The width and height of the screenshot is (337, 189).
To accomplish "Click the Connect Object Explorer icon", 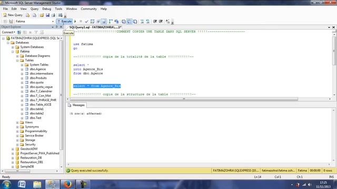I will (19, 32).
